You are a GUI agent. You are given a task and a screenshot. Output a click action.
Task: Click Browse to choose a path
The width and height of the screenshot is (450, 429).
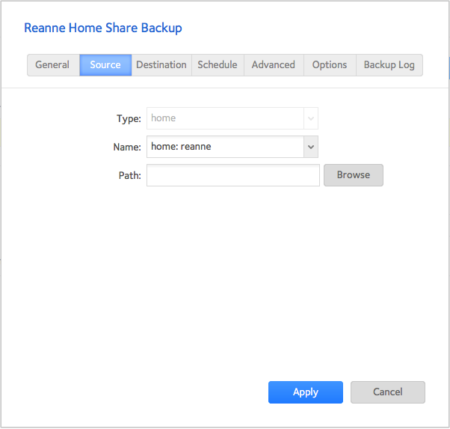(353, 175)
